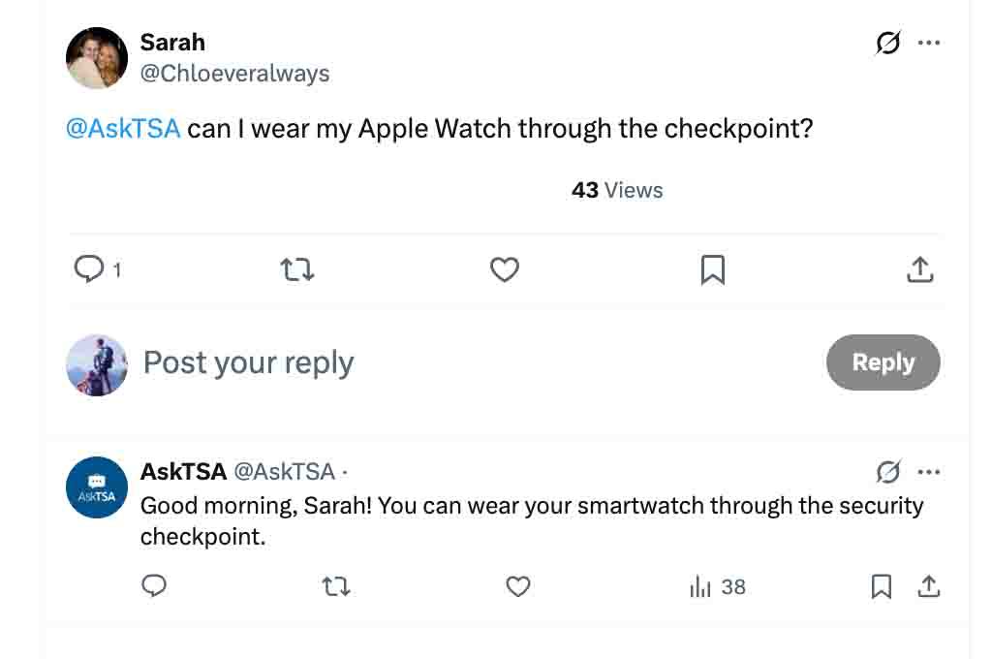Viewport: 992px width, 659px height.
Task: Open the AskTSA profile avatar
Action: pyautogui.click(x=96, y=486)
